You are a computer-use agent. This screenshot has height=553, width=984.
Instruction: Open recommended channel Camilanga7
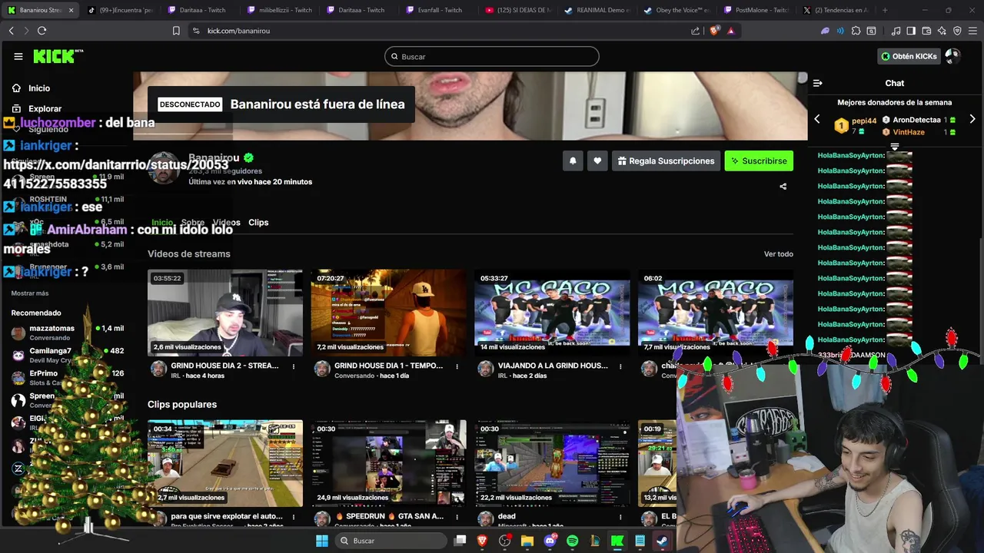point(67,355)
